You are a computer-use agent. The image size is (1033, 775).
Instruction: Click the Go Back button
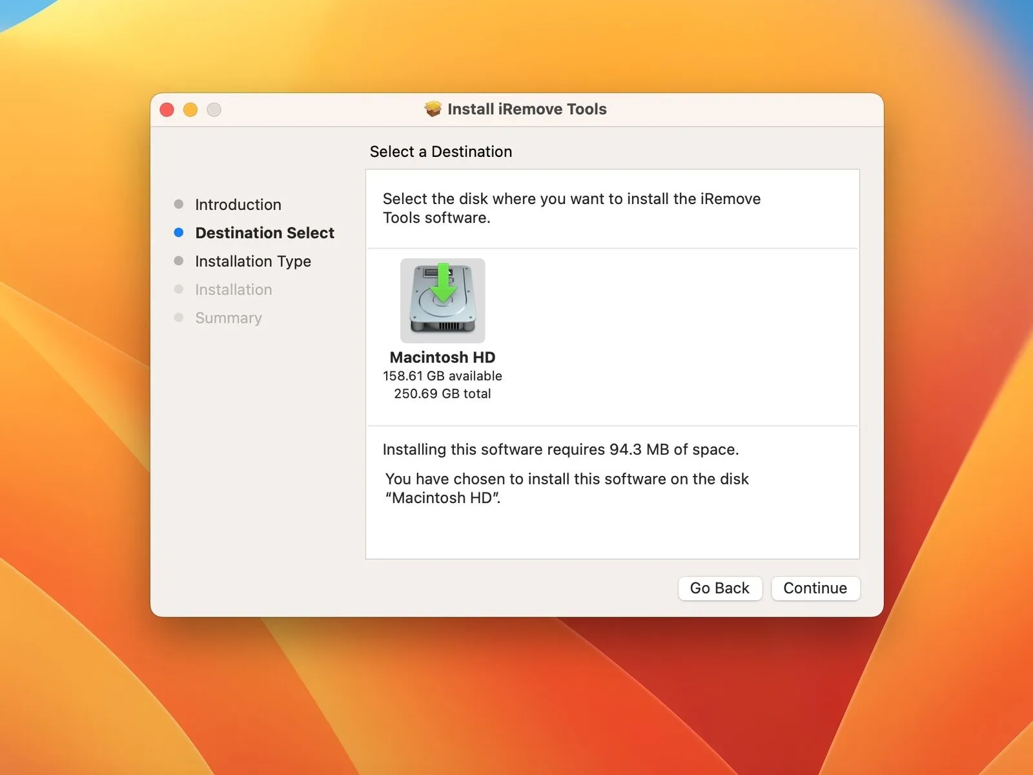point(720,588)
